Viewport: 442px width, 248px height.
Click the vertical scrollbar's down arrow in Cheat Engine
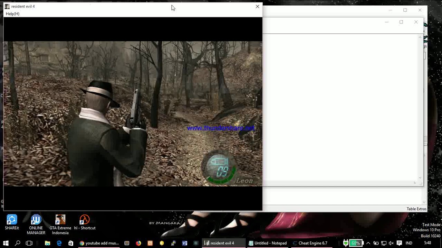click(x=420, y=178)
